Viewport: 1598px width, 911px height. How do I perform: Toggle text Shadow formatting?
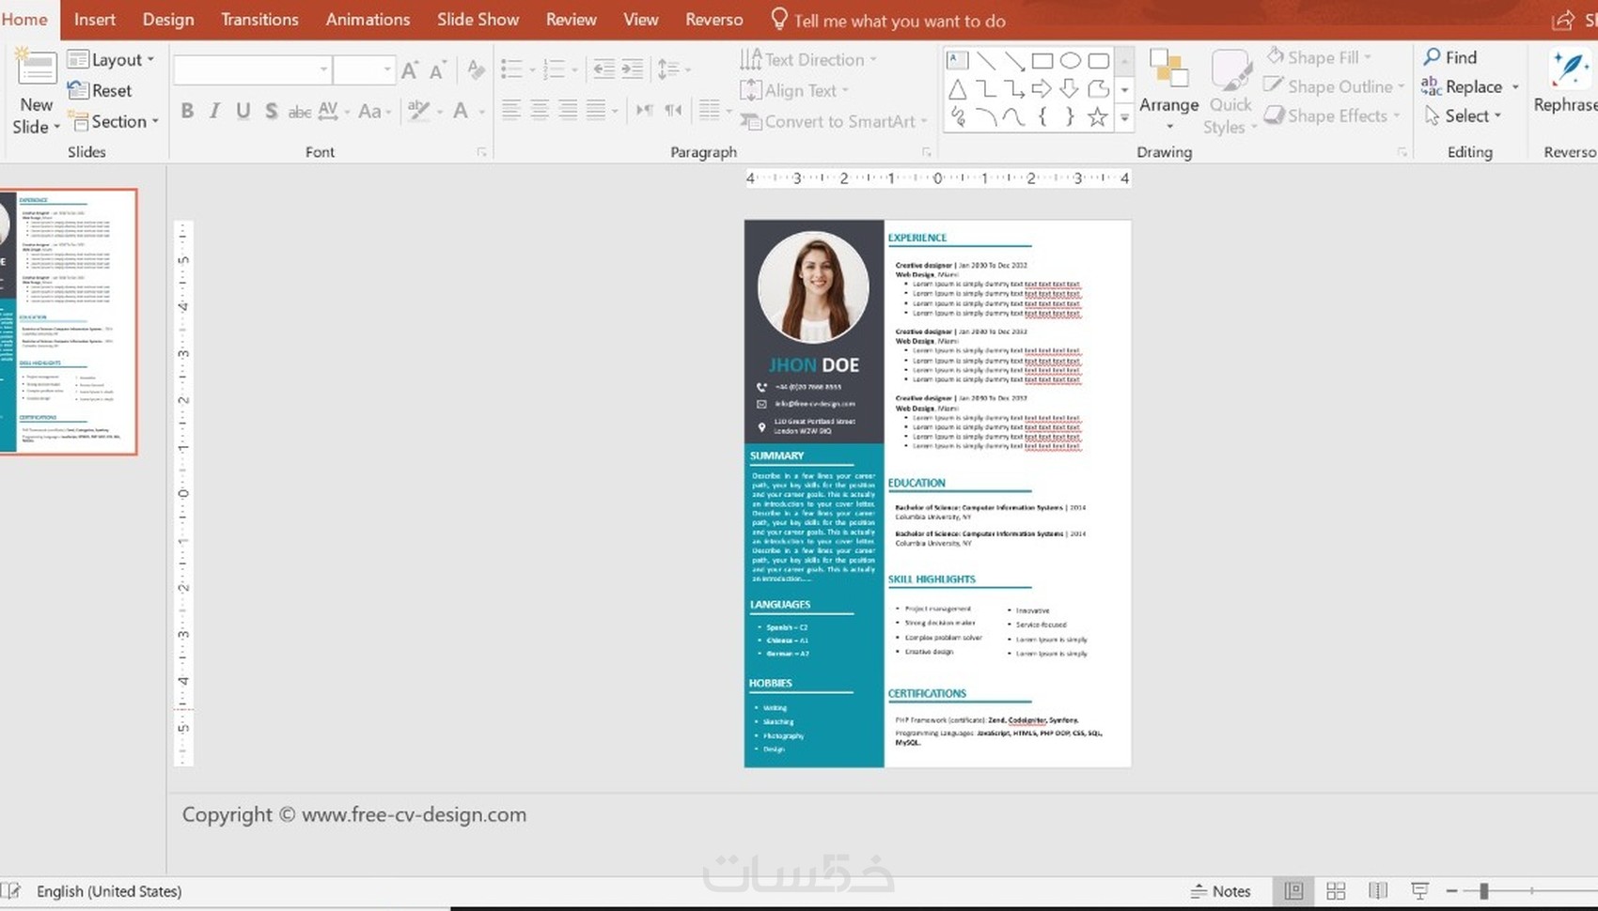pos(272,111)
